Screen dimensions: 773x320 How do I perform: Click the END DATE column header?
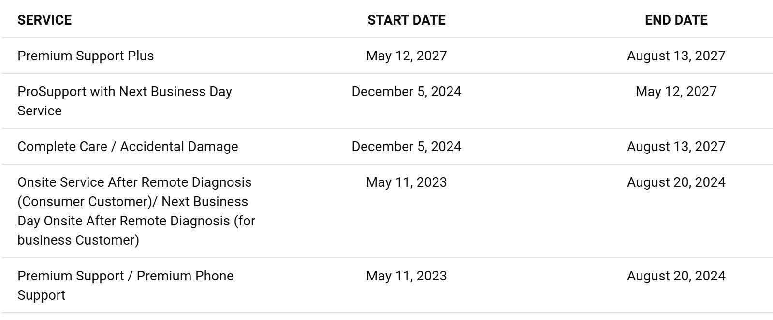tap(676, 20)
